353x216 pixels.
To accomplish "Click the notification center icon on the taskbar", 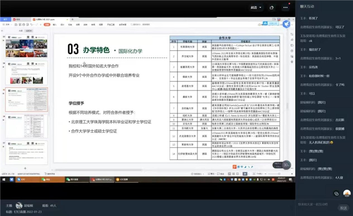I will click(290, 179).
